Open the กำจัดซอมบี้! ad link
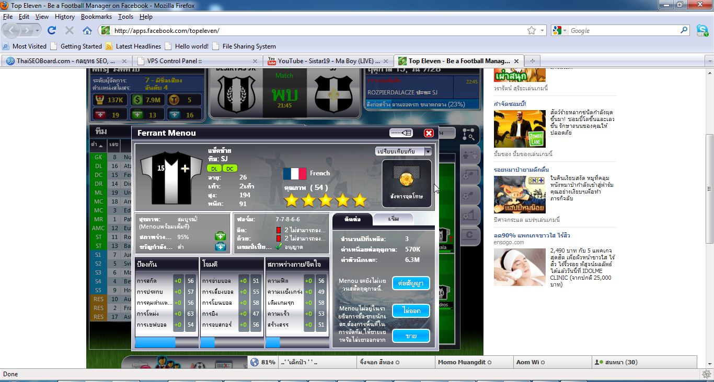714x382 pixels. tap(510, 104)
